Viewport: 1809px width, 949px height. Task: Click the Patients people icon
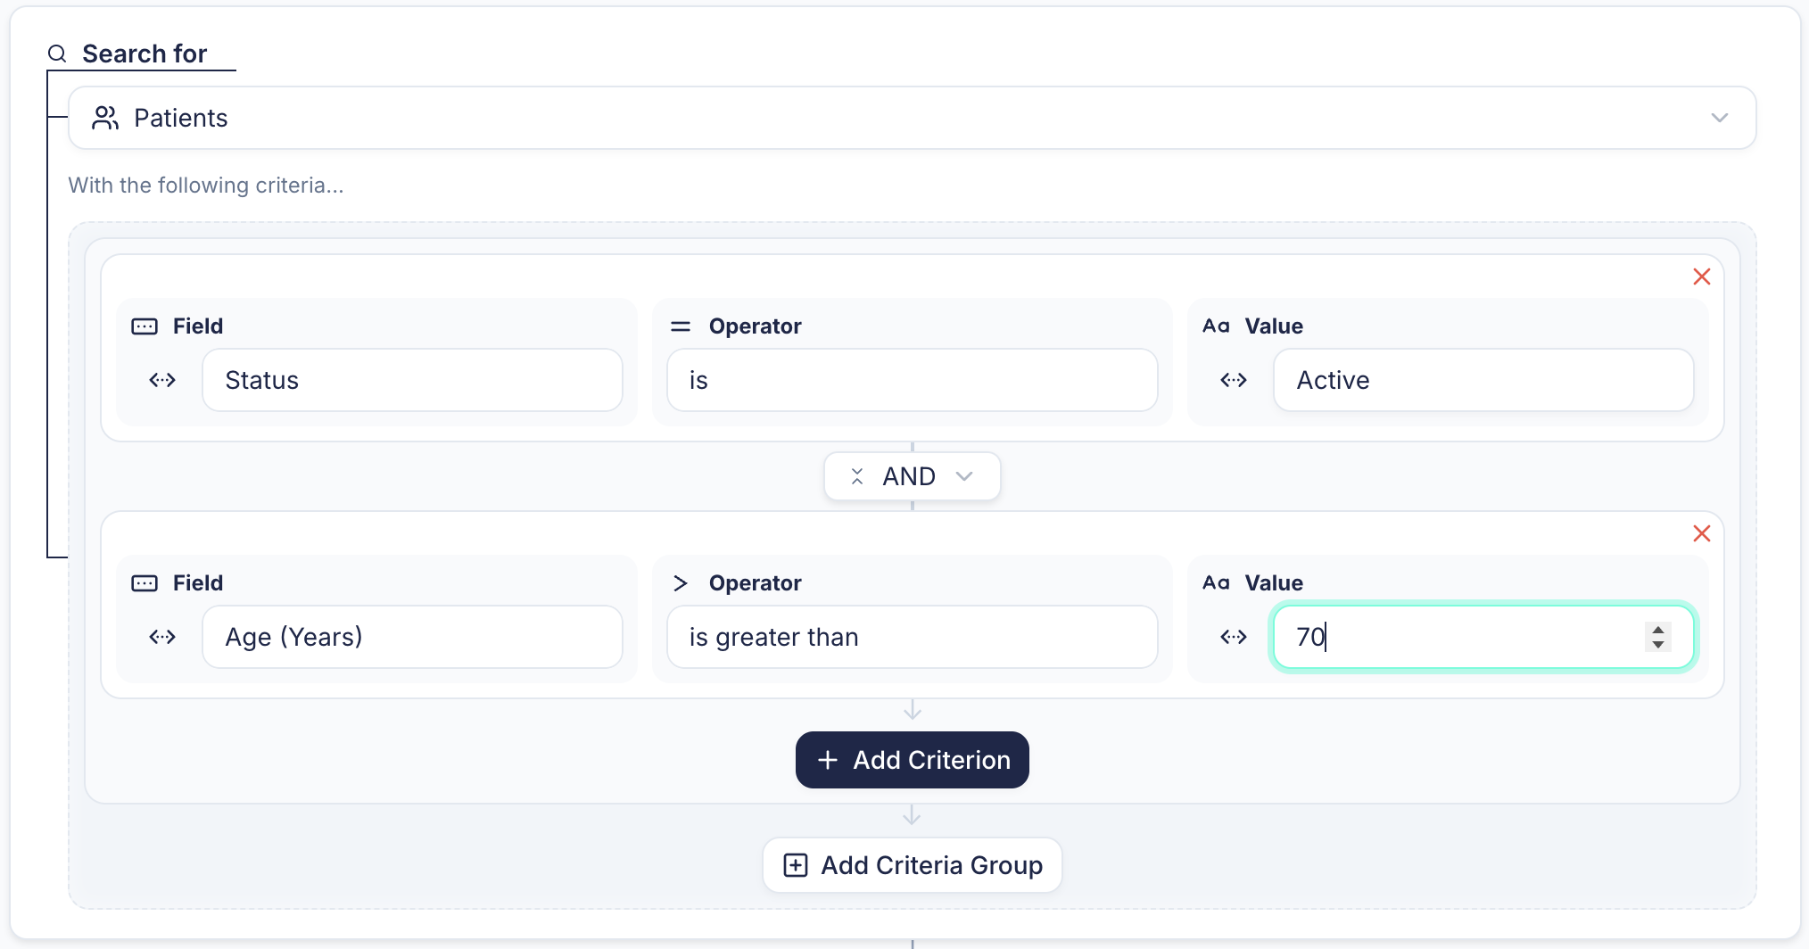(105, 118)
